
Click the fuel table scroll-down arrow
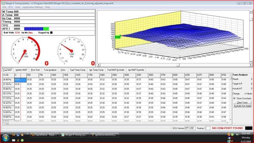tap(230, 120)
